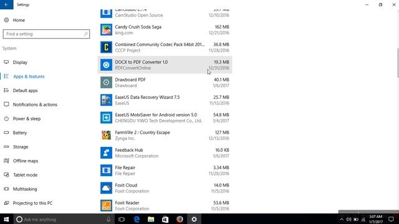Screen dimensions: 399x224
Task: Open Multitasking settings page
Action: click(x=25, y=189)
